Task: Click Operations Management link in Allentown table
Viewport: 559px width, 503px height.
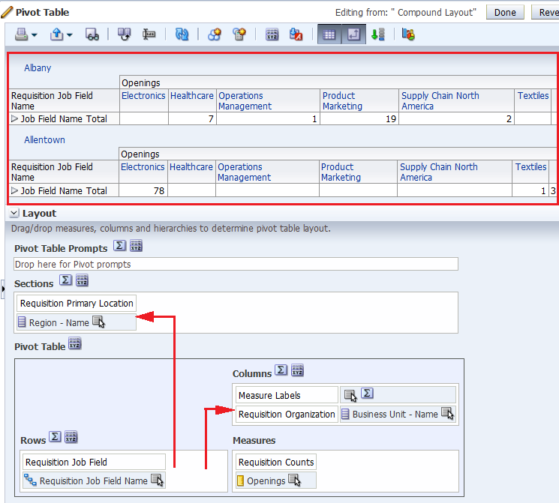Action: [244, 172]
